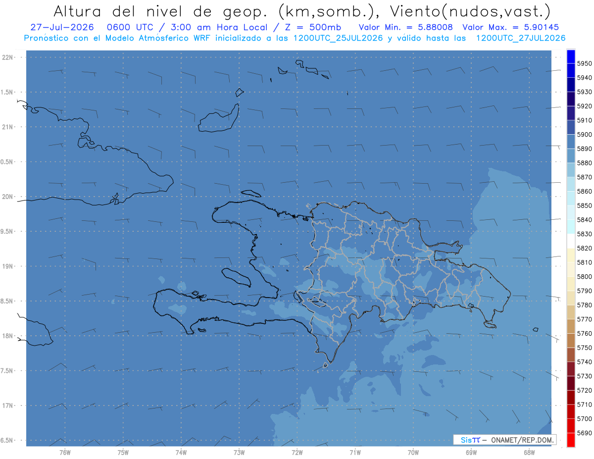The height and width of the screenshot is (459, 594).
Task: Click the legend value 5900
Action: point(584,135)
